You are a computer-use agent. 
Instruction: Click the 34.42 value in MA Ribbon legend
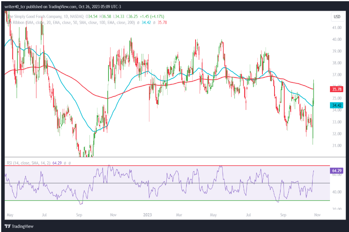click(x=146, y=23)
